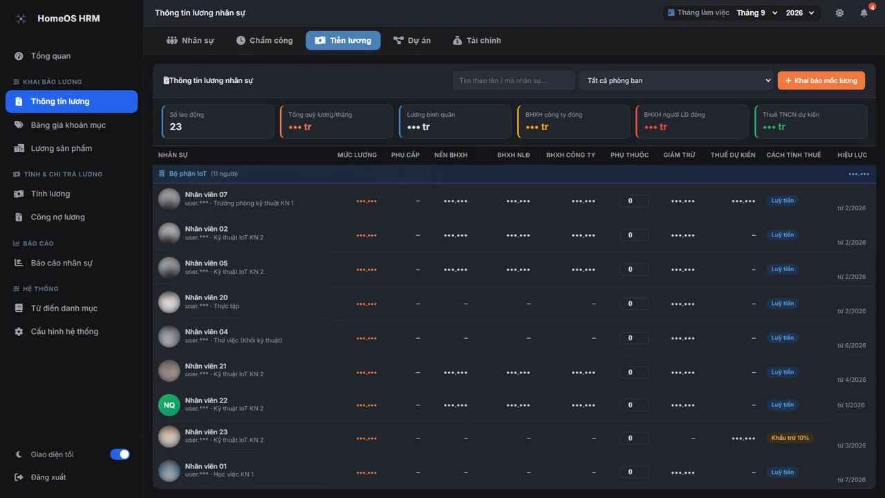The height and width of the screenshot is (498, 885).
Task: Switch to Chấm công tab
Action: click(x=264, y=41)
